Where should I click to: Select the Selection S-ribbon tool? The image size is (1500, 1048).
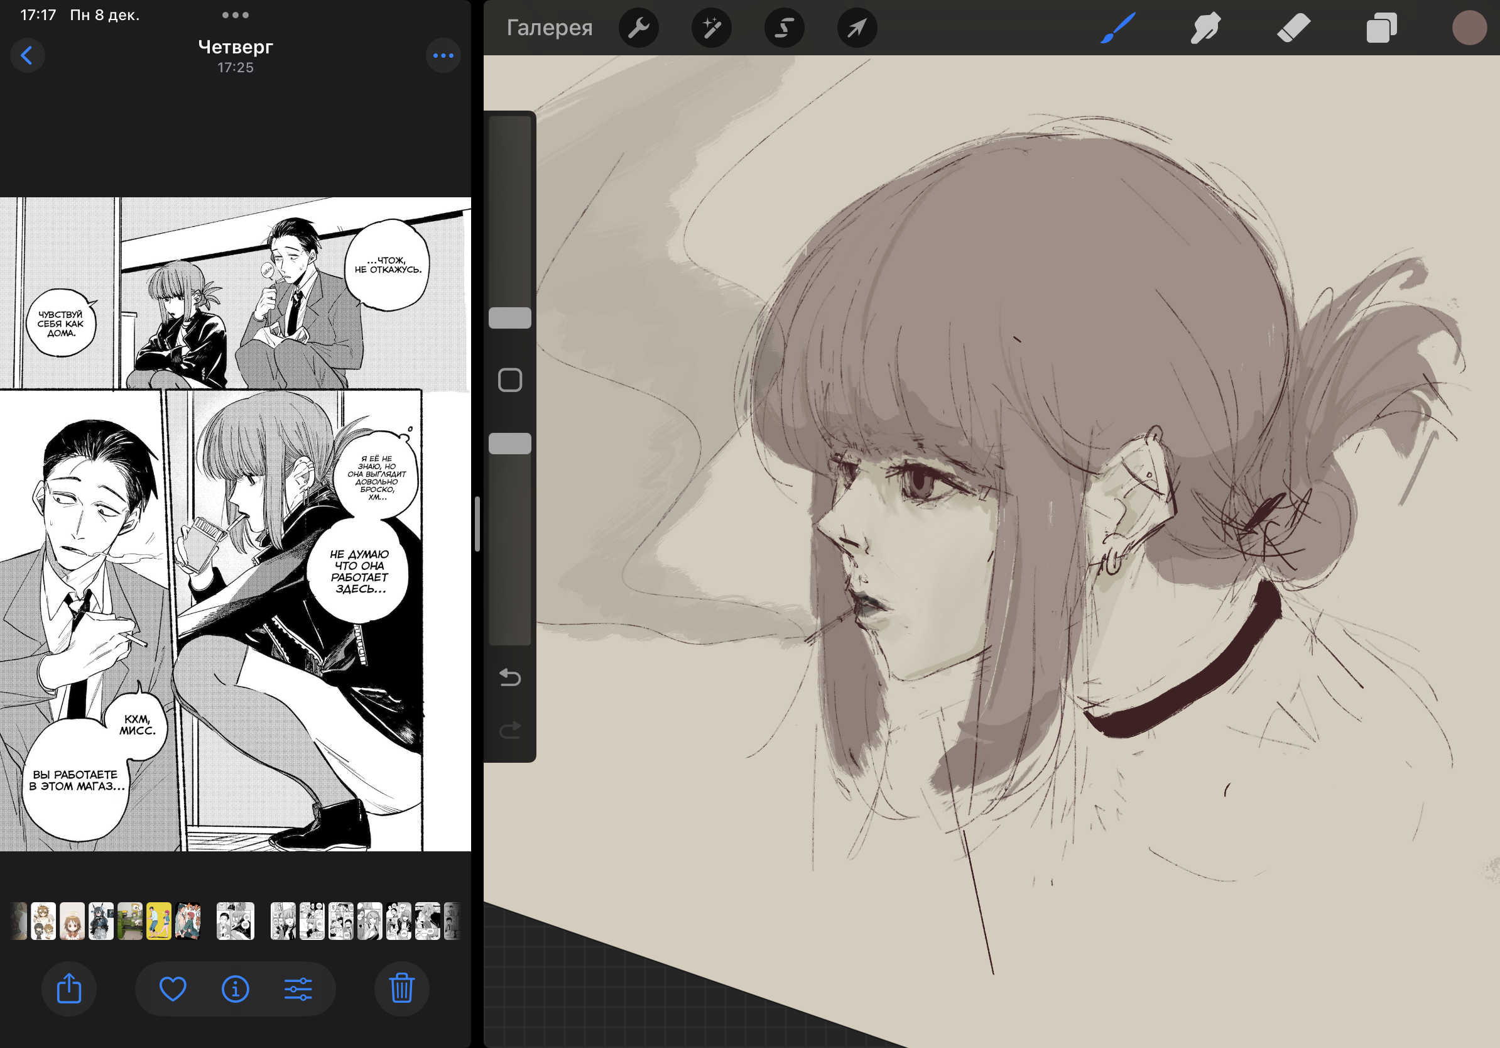point(784,28)
